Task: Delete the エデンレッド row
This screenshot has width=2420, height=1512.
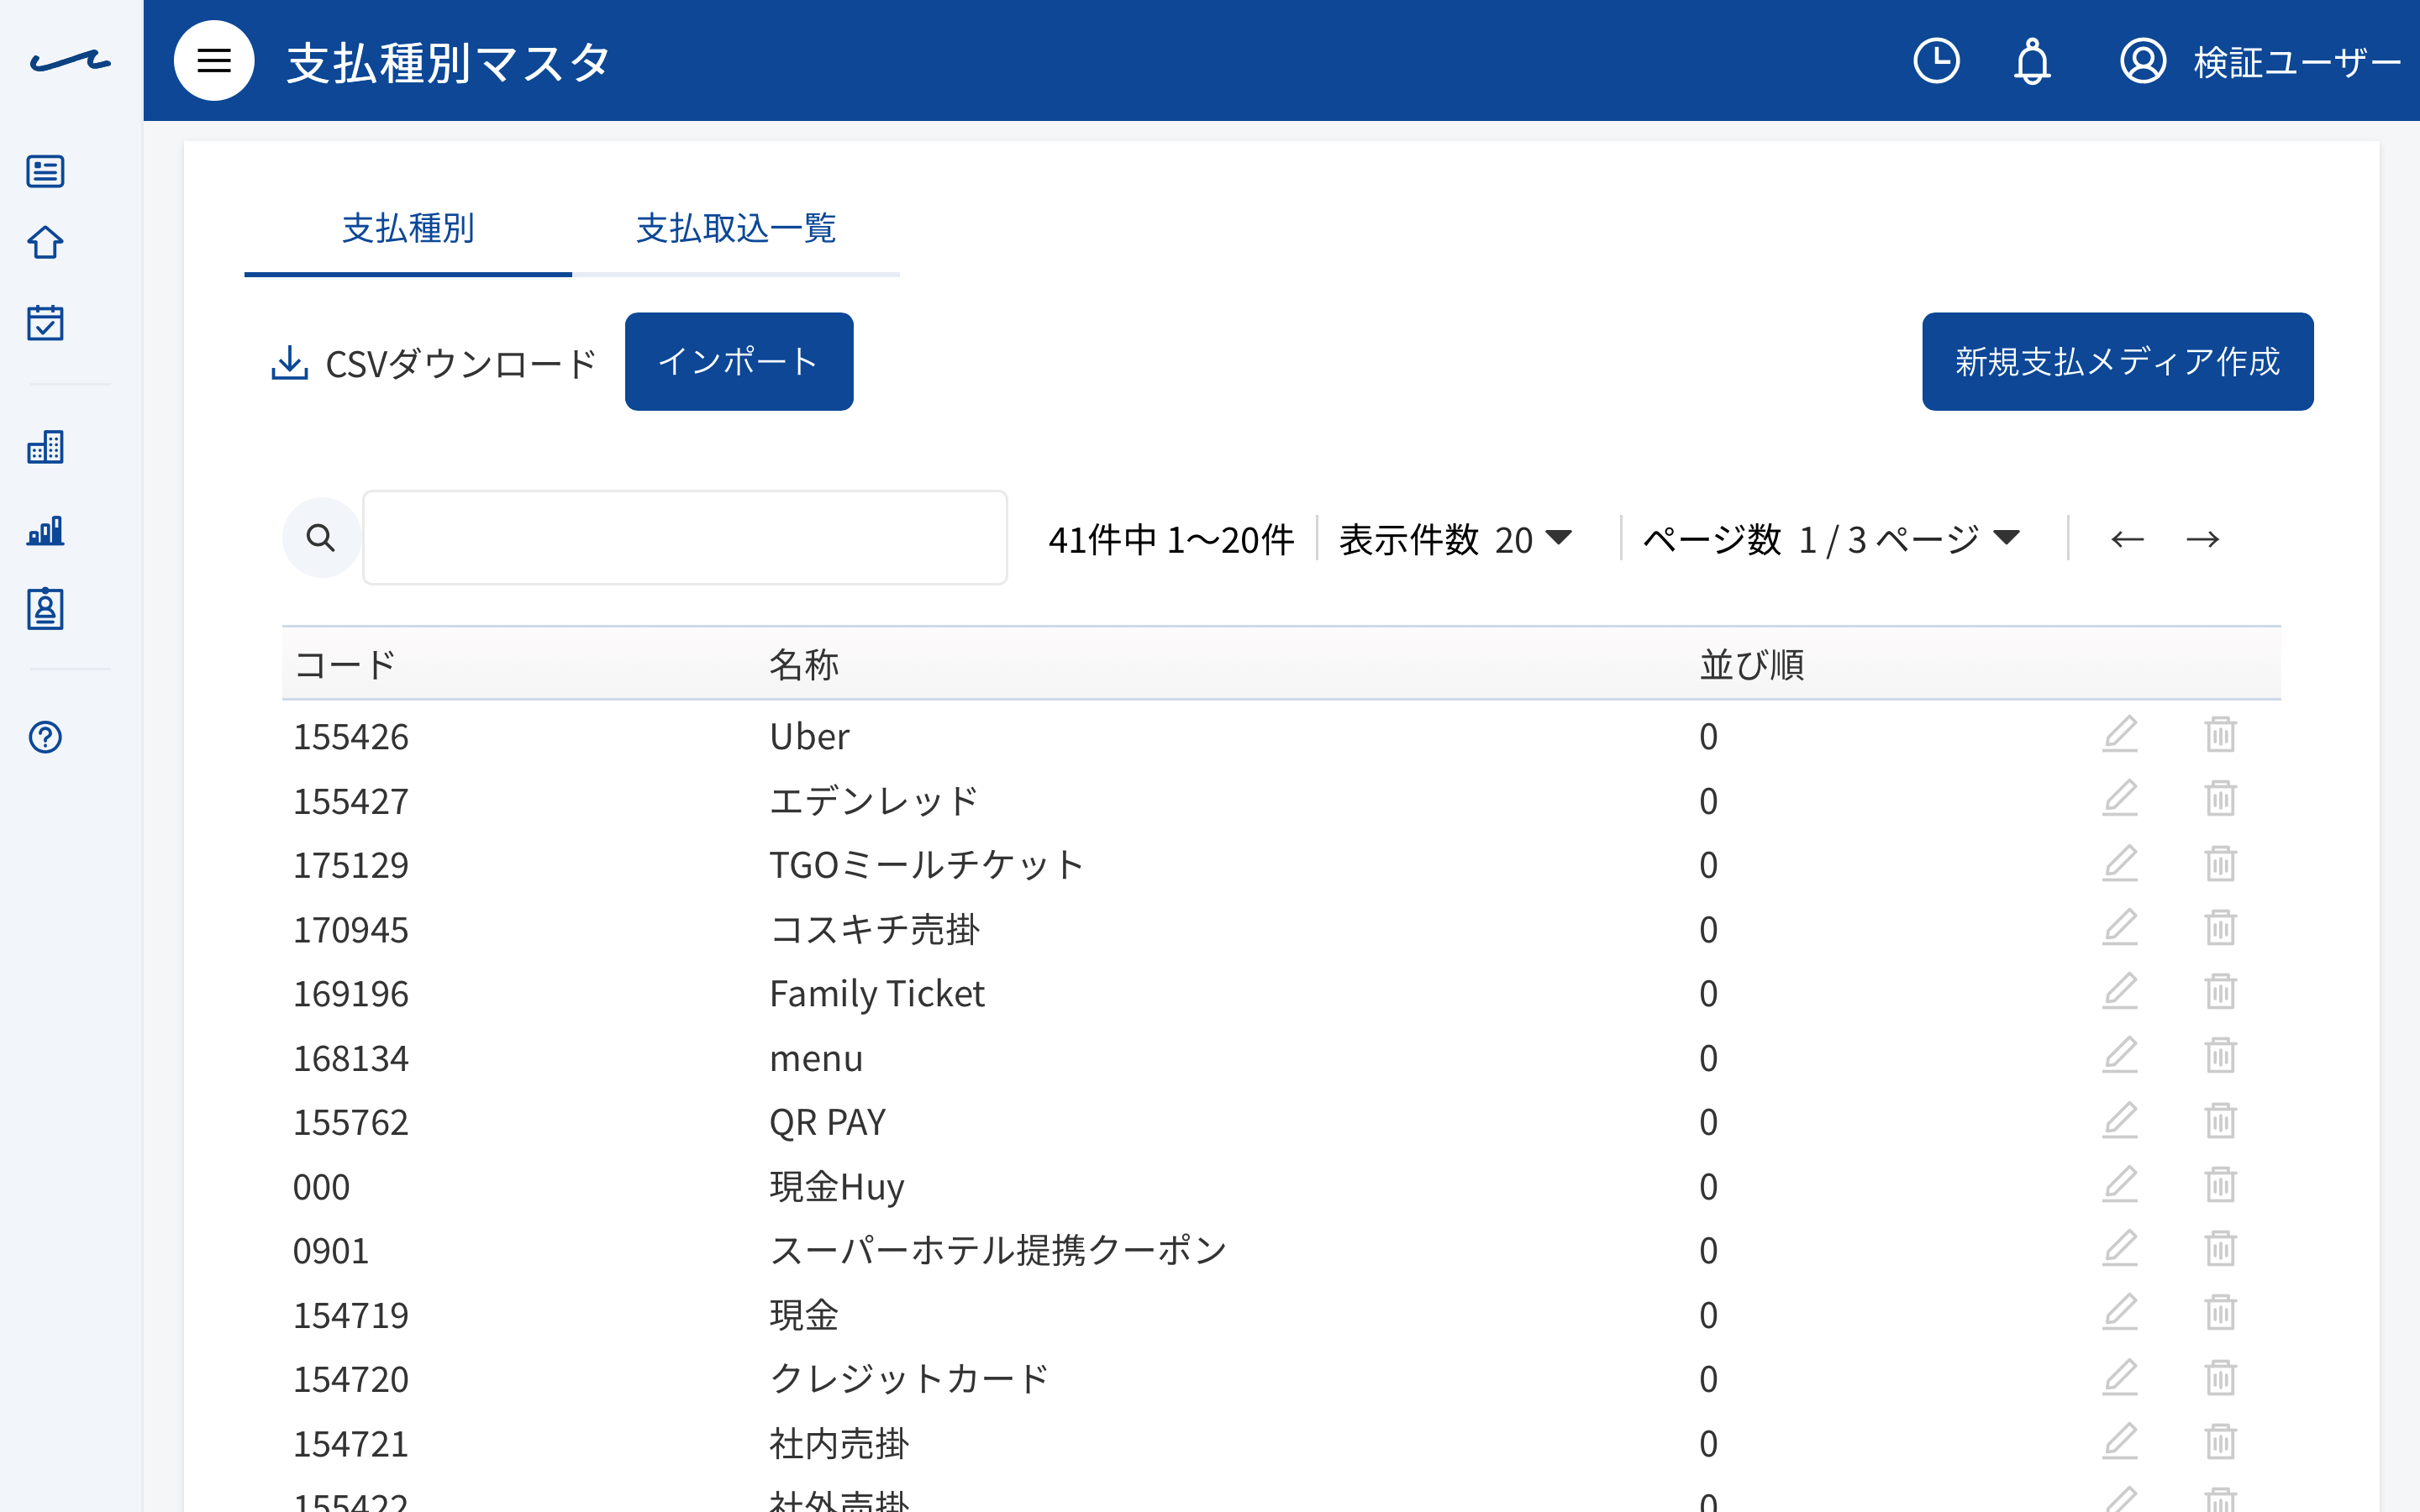Action: [x=2220, y=799]
